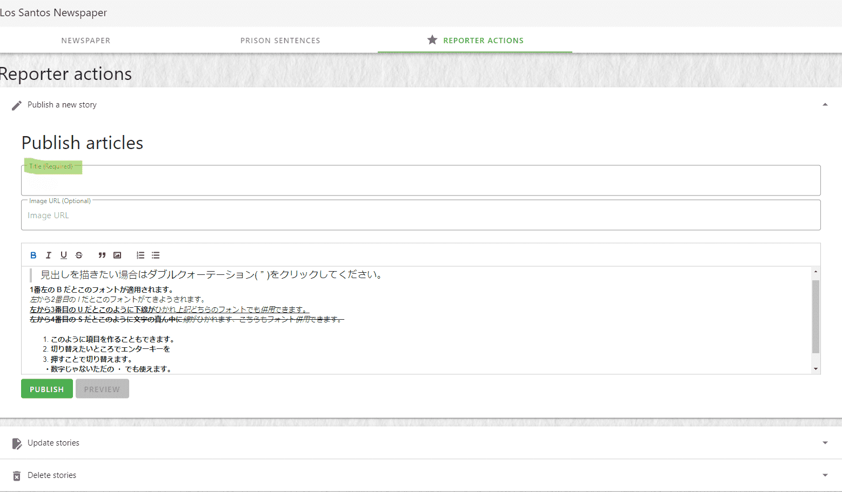Focus the Image URL input field
This screenshot has height=492, width=842.
click(421, 215)
